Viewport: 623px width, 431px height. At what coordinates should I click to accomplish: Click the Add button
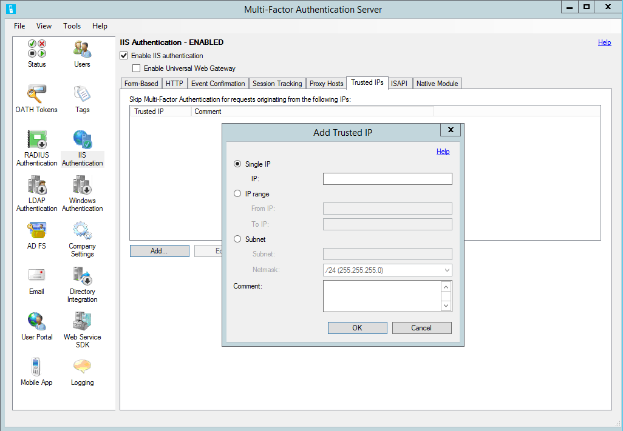coord(159,250)
